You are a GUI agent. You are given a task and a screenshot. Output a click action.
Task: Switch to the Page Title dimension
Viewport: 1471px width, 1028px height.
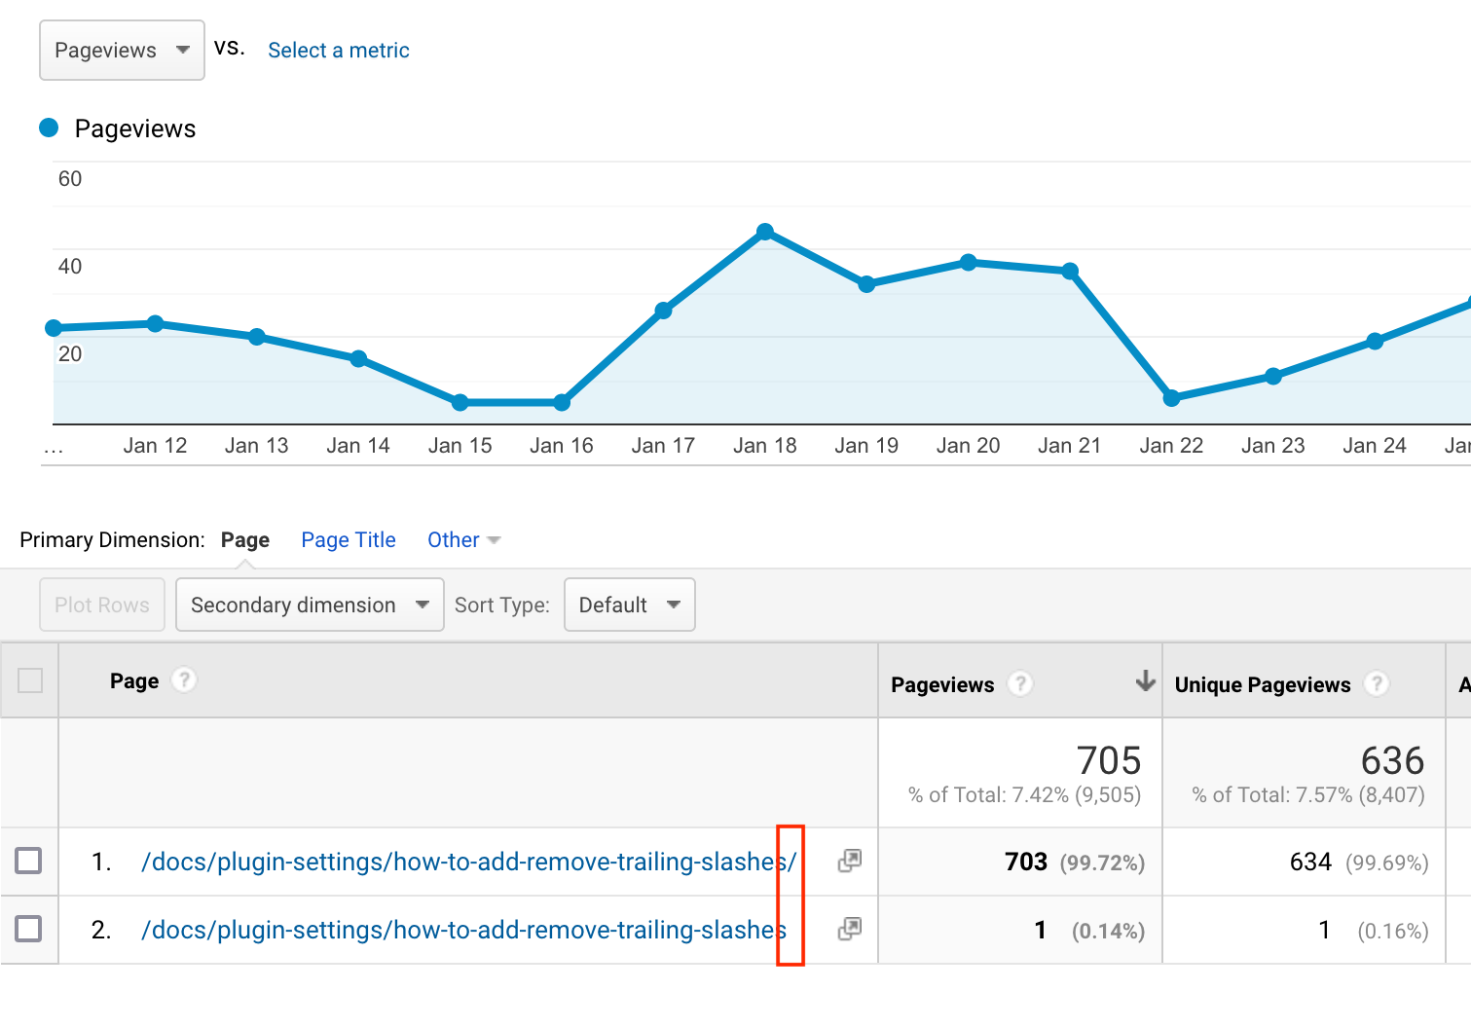point(348,539)
